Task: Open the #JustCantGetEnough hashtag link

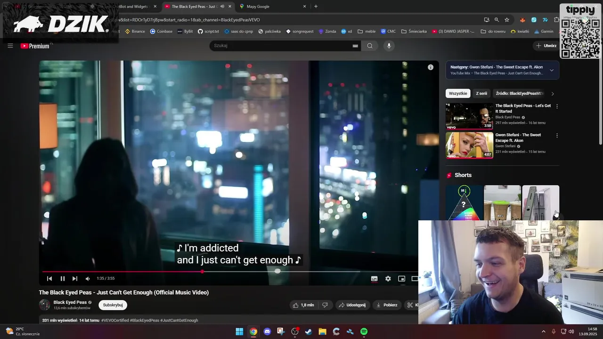Action: click(179, 320)
